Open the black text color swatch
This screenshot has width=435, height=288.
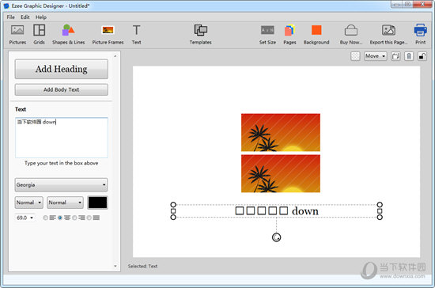click(97, 203)
